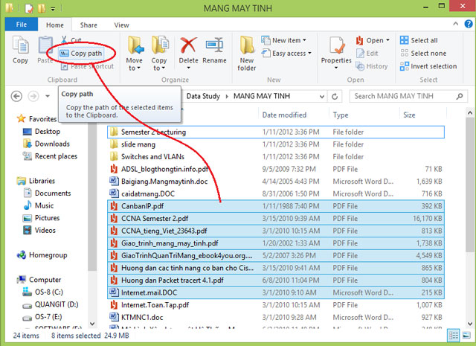The width and height of the screenshot is (476, 346).
Task: Switch to Details view in status bar
Action: (x=454, y=336)
